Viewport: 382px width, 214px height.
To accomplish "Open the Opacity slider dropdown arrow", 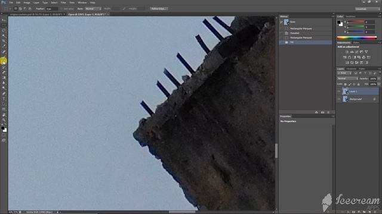I will 378,78.
